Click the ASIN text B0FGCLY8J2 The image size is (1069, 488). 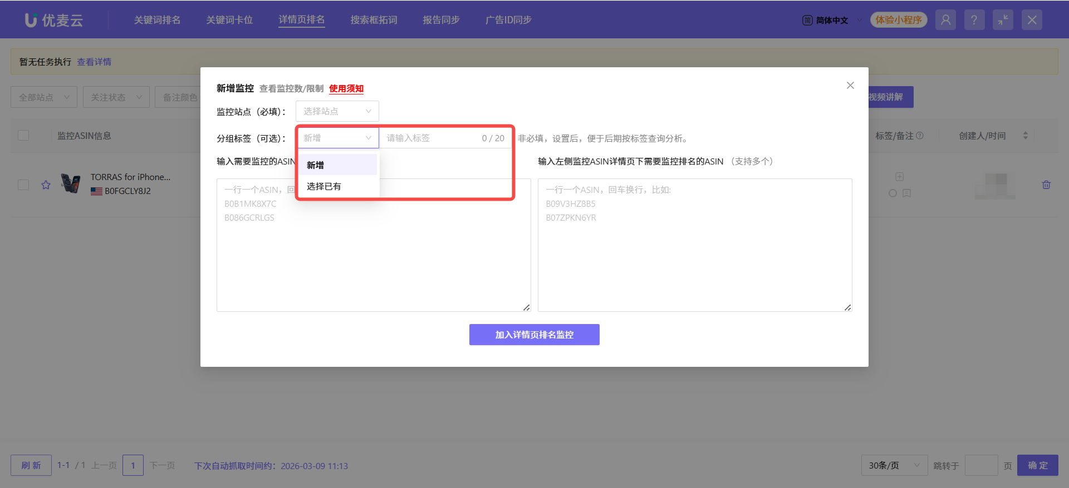click(128, 191)
